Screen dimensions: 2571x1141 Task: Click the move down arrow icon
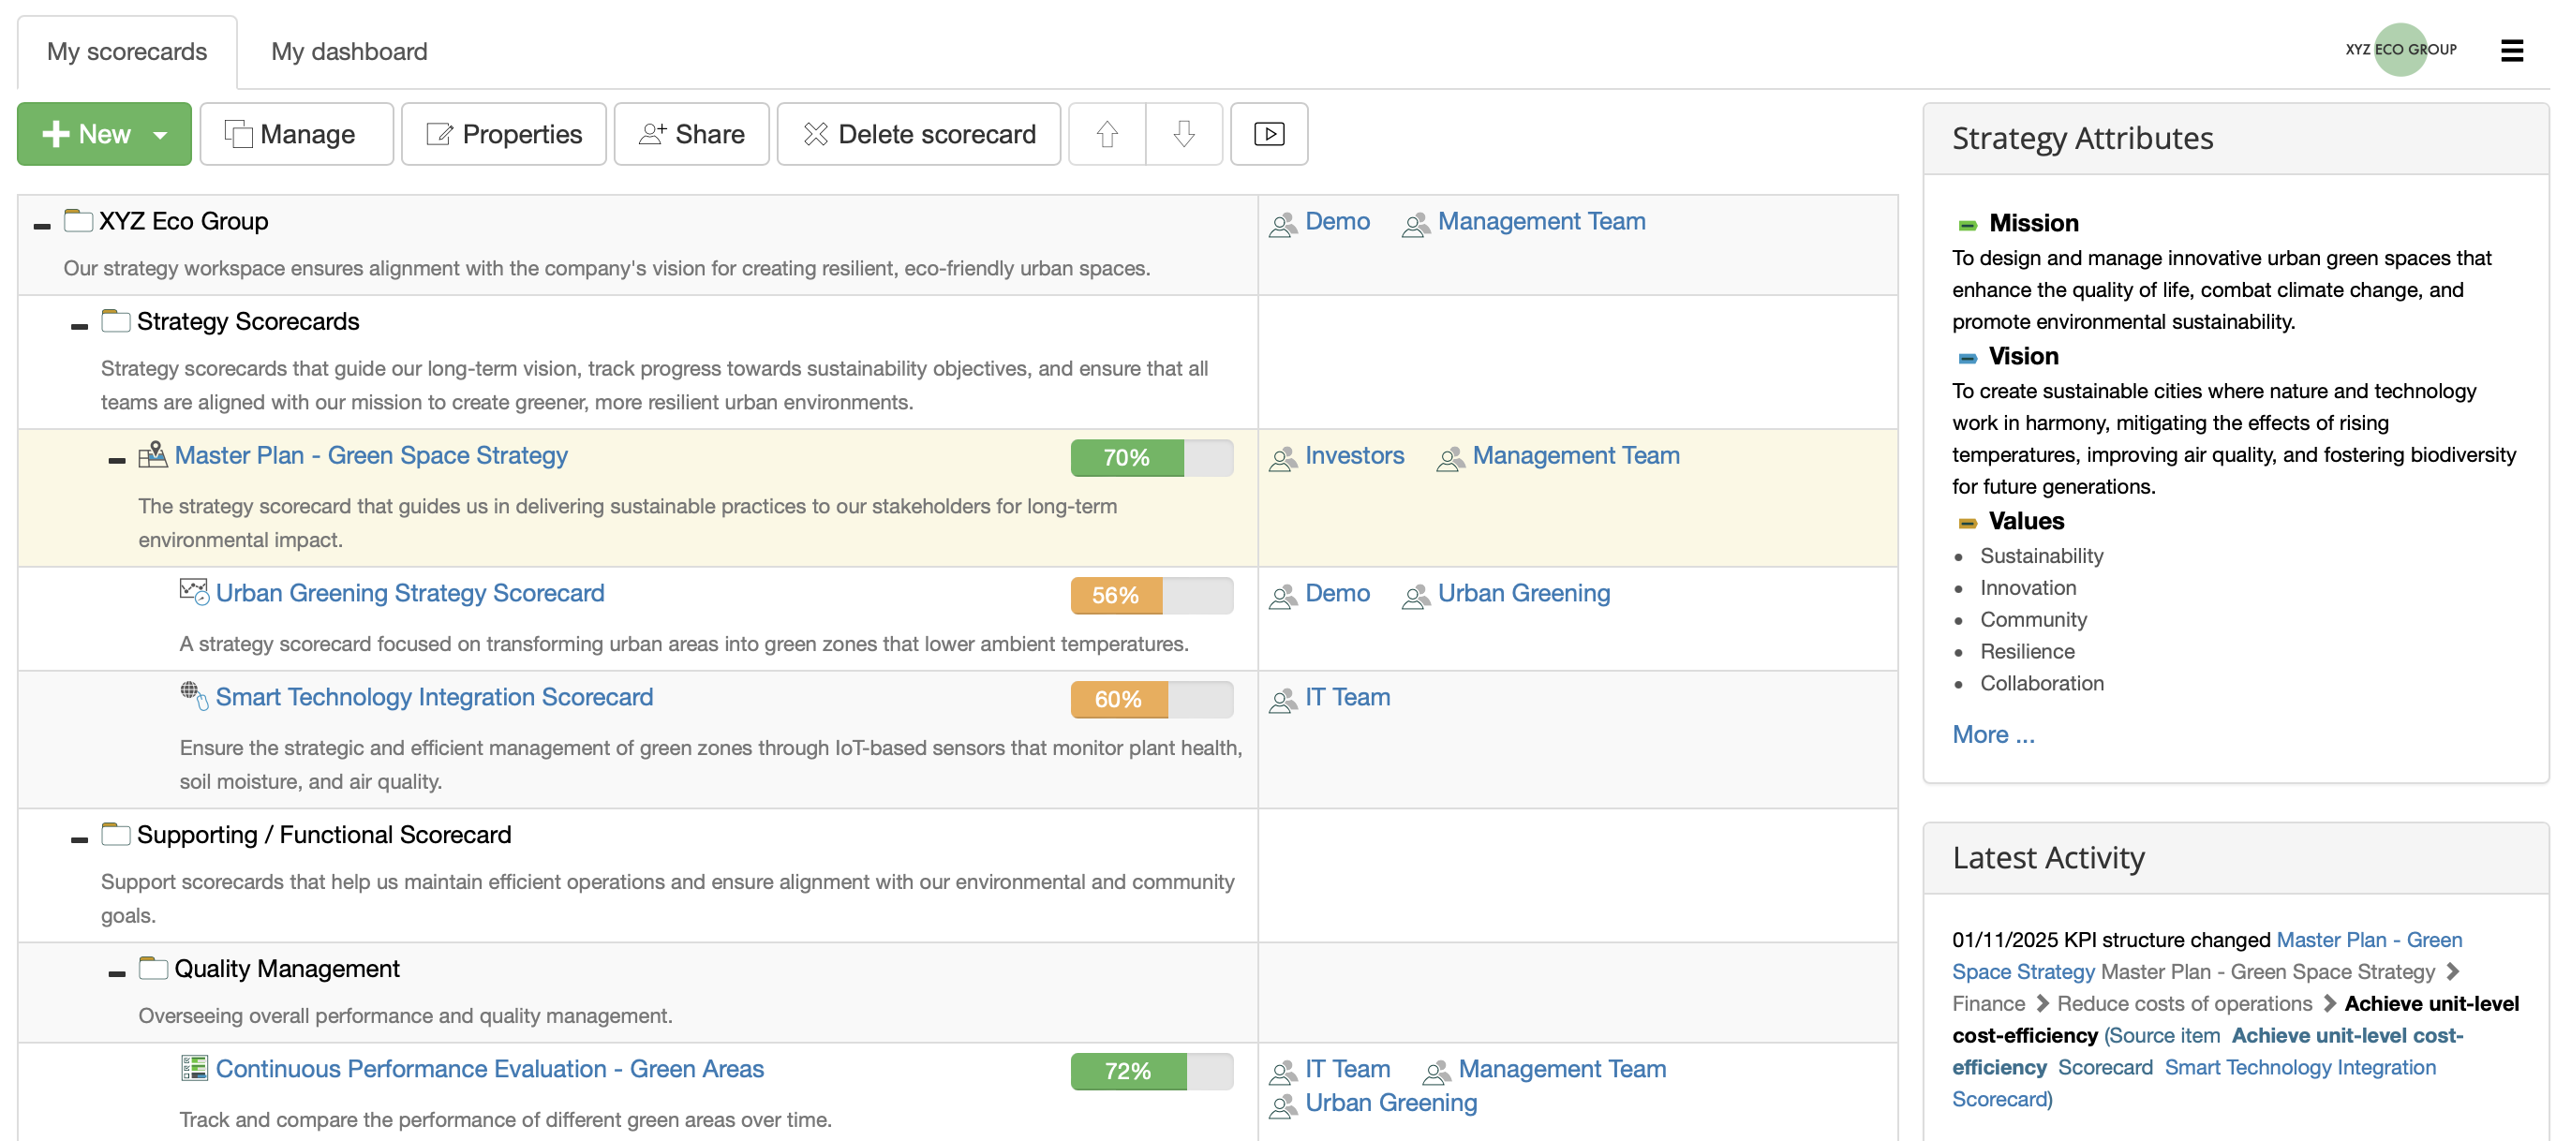pos(1183,134)
